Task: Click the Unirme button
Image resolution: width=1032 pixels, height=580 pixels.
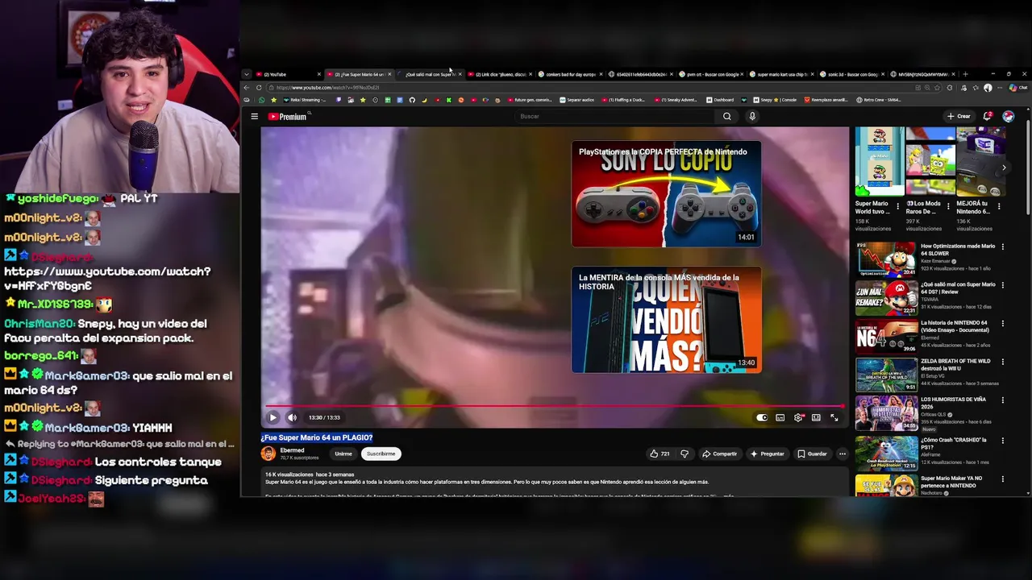Action: click(x=343, y=454)
